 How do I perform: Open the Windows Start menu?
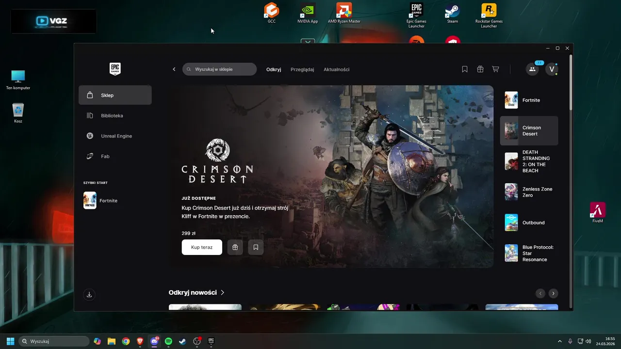click(10, 341)
